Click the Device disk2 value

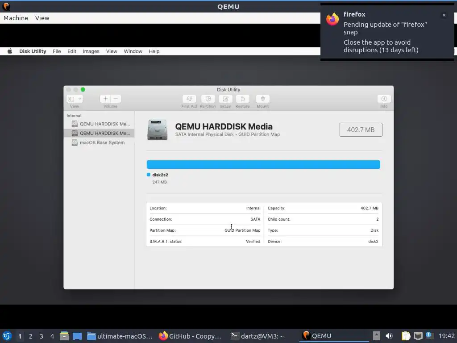pyautogui.click(x=374, y=242)
